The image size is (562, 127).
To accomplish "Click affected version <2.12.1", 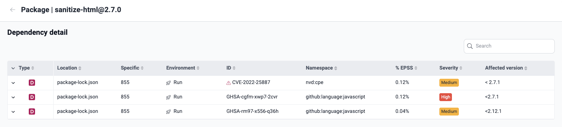I will coord(493,111).
